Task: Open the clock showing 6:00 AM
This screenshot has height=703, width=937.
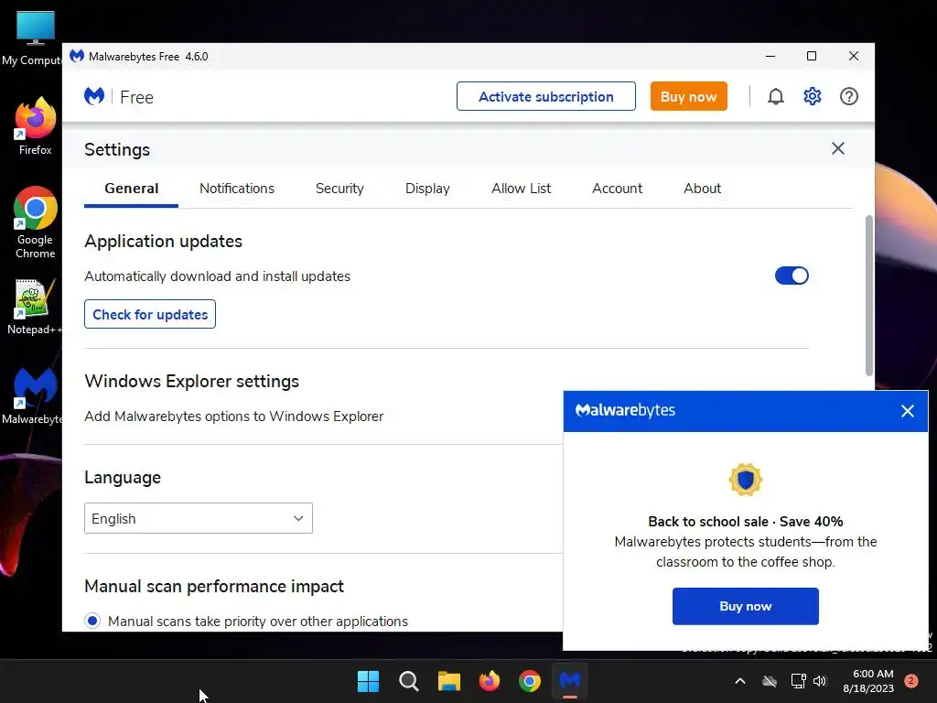Action: tap(868, 681)
